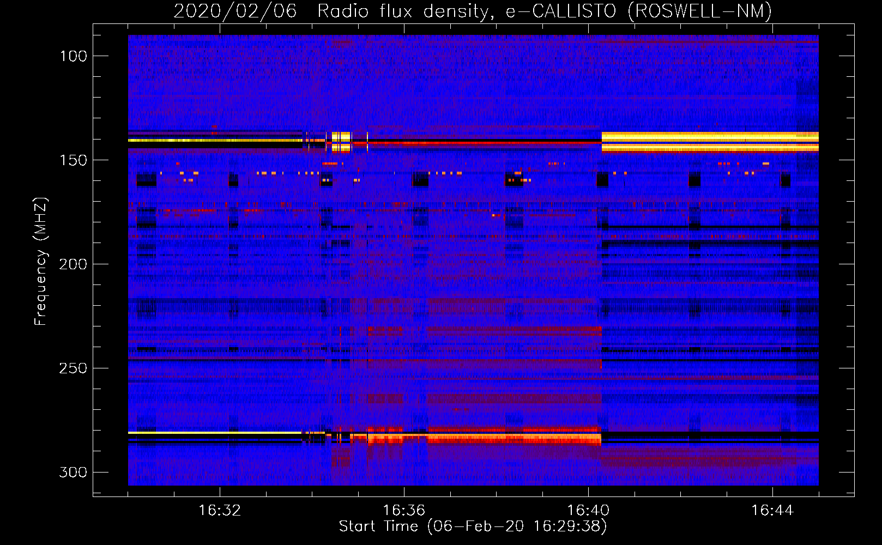Click the 16:40 time tick label
882x545 pixels.
click(x=588, y=511)
